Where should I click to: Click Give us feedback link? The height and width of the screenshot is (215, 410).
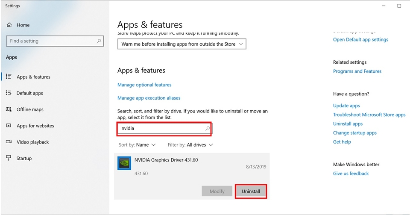(x=351, y=174)
